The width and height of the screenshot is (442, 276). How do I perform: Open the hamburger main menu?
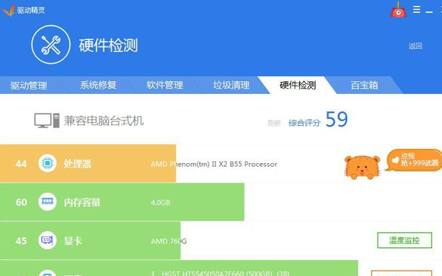click(x=417, y=10)
